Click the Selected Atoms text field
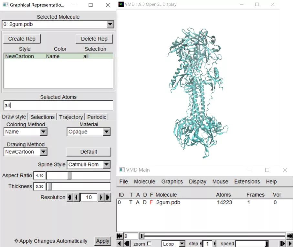Screen dimensions: 293x247 click(58, 105)
